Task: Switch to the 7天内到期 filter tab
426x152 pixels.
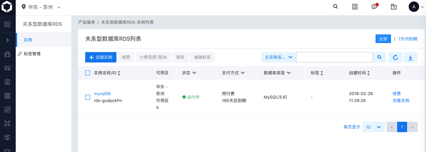Action: click(x=408, y=39)
